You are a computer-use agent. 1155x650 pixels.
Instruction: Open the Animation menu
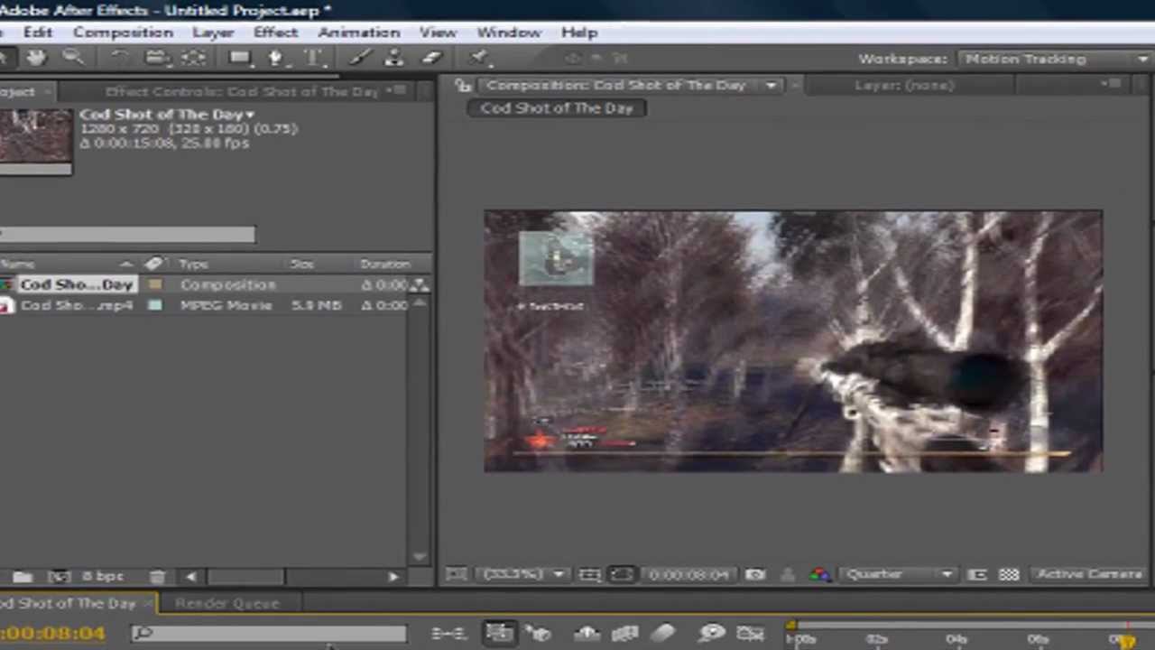coord(358,32)
